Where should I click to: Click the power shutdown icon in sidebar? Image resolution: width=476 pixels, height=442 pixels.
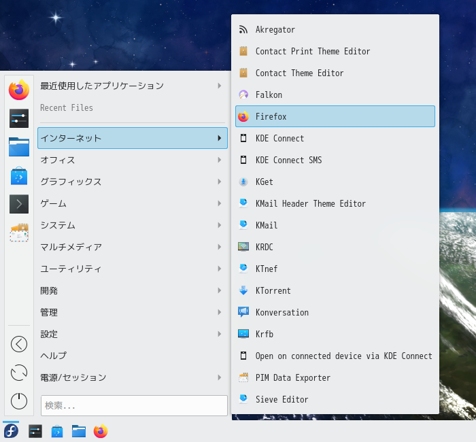click(x=19, y=401)
